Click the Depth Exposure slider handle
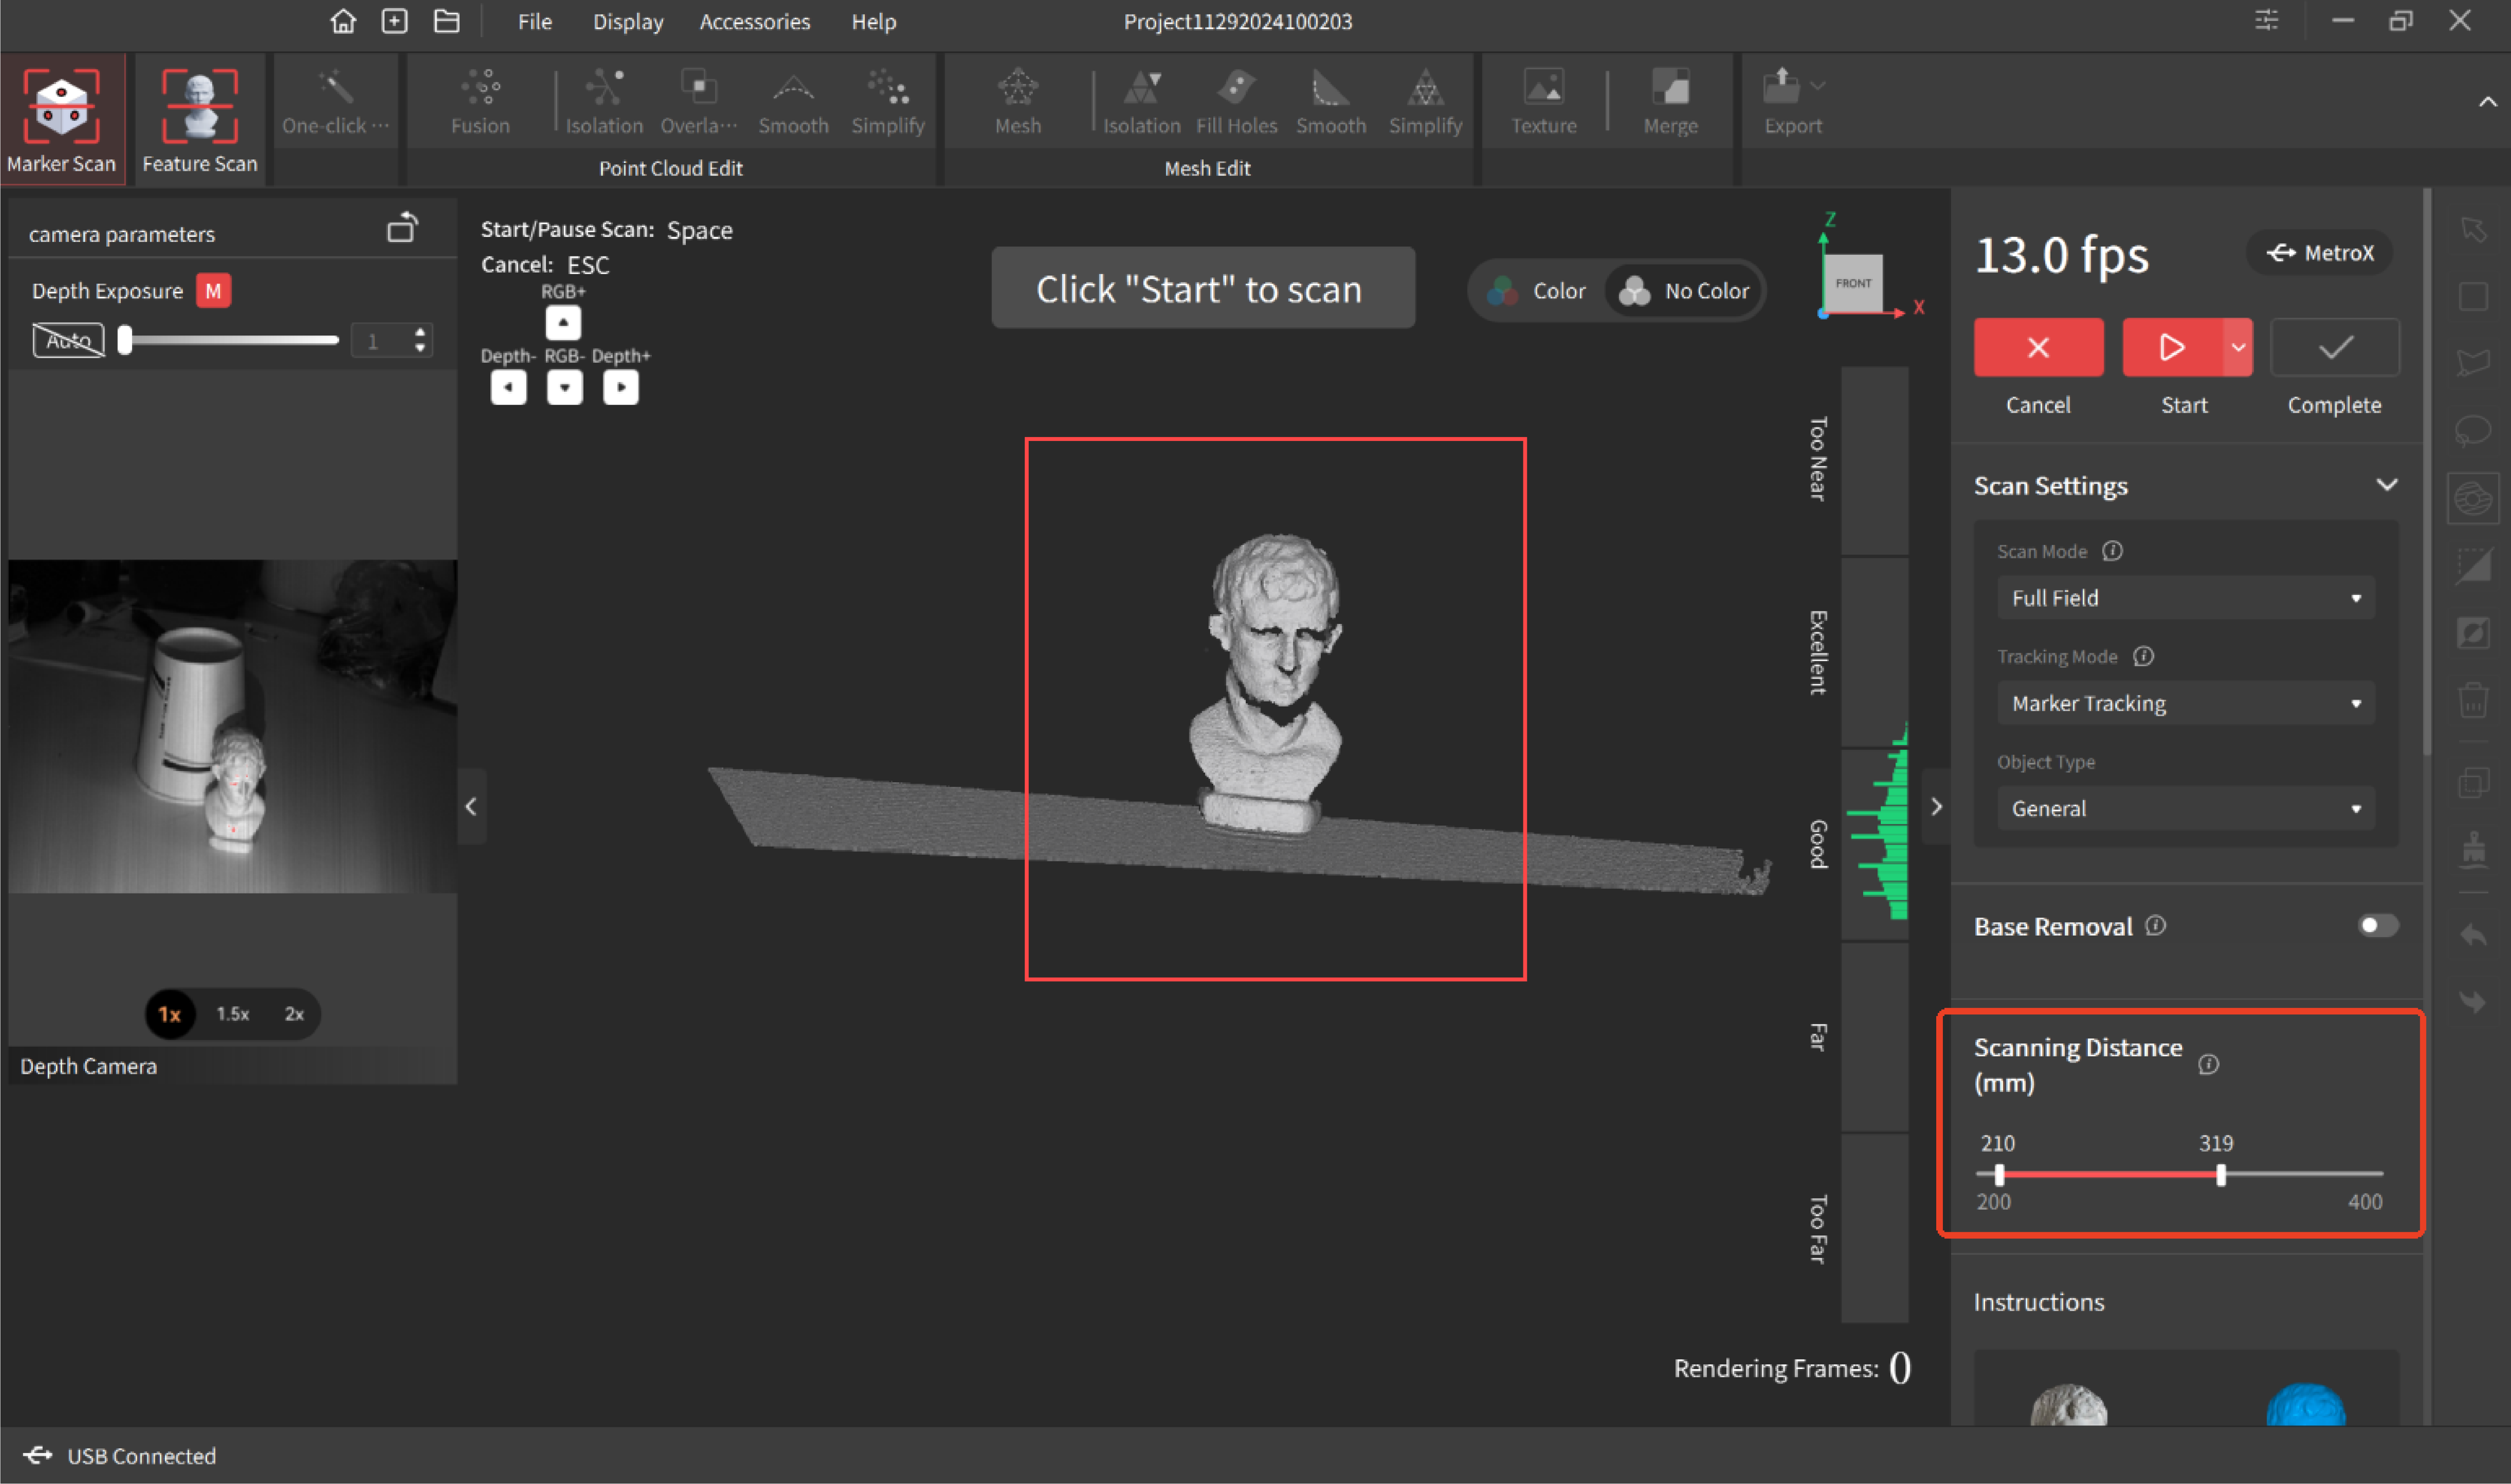This screenshot has width=2511, height=1484. click(125, 340)
